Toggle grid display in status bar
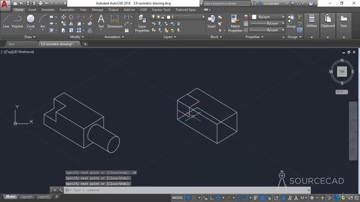 click(x=188, y=198)
